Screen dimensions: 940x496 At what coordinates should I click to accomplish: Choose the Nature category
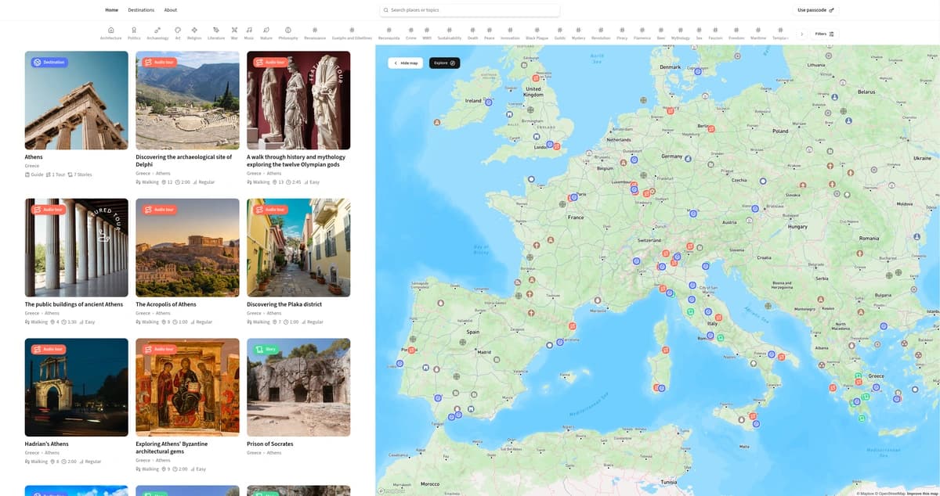[x=266, y=33]
